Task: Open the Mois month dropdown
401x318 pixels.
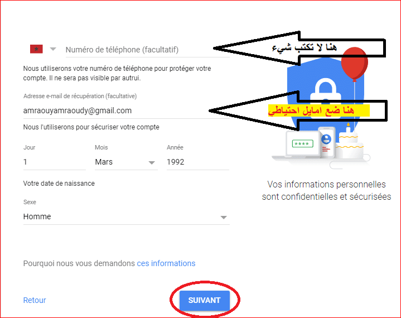Action: pos(126,162)
